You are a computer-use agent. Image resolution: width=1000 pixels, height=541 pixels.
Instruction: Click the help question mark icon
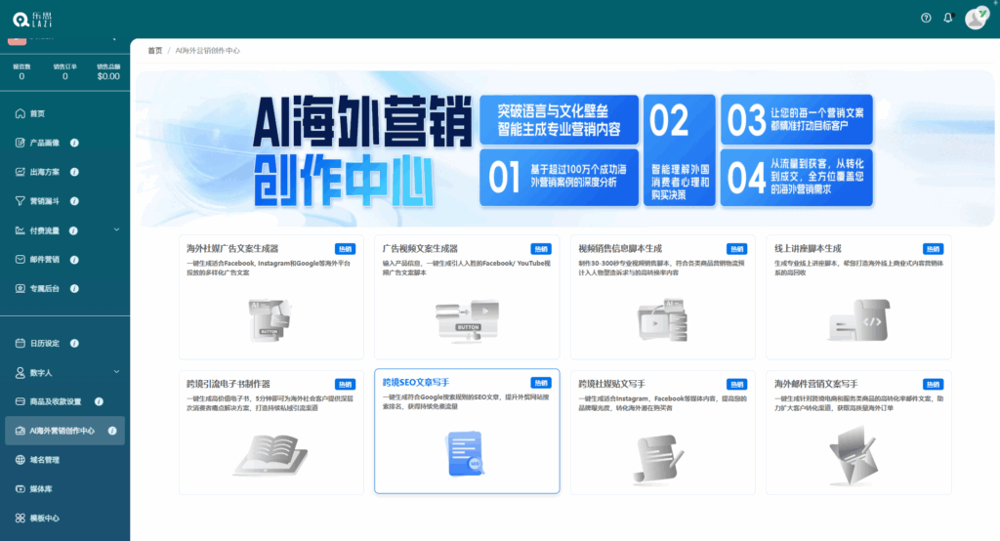926,18
